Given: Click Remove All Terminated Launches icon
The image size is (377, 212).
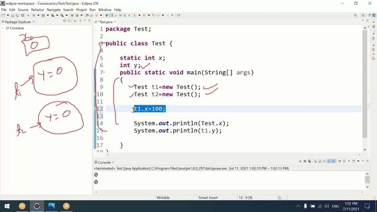Looking at the screenshot, I should [x=309, y=161].
